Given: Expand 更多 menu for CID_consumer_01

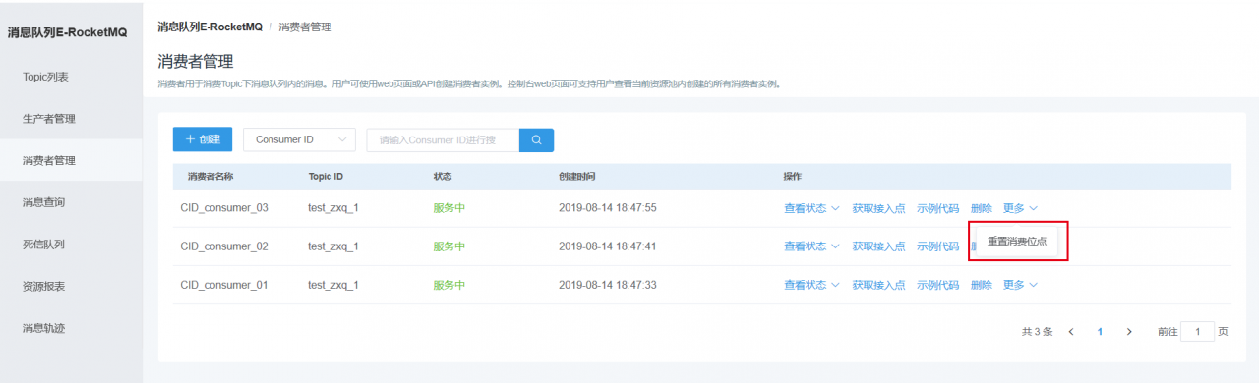Looking at the screenshot, I should pyautogui.click(x=1020, y=285).
